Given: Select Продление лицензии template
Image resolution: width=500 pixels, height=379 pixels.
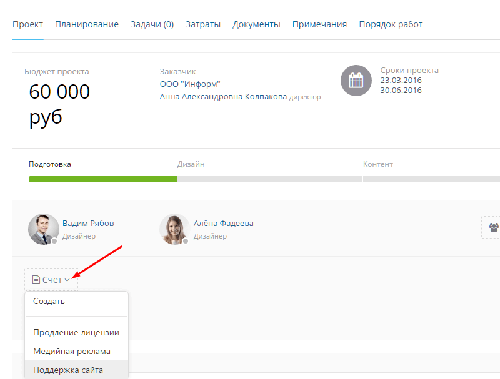Looking at the screenshot, I should click(76, 332).
